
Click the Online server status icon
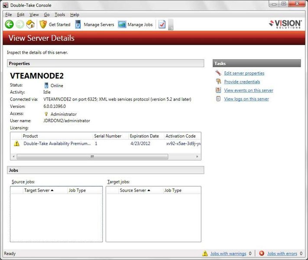pos(46,85)
